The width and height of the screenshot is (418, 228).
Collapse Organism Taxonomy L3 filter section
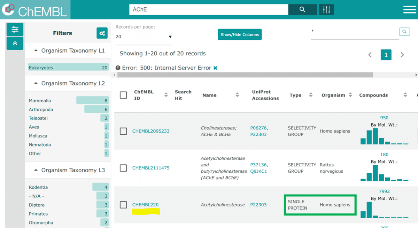(36, 170)
